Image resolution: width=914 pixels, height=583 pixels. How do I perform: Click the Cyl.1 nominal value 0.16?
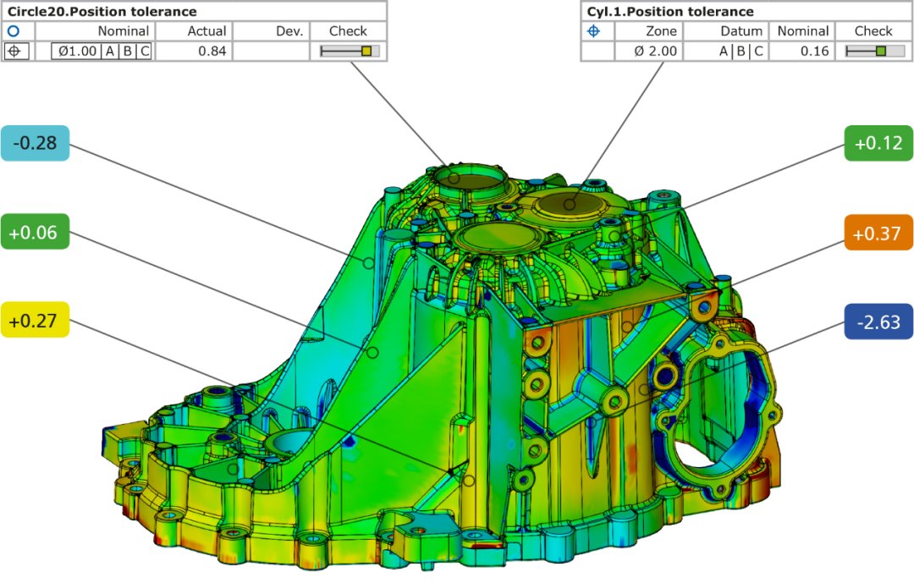pyautogui.click(x=814, y=52)
